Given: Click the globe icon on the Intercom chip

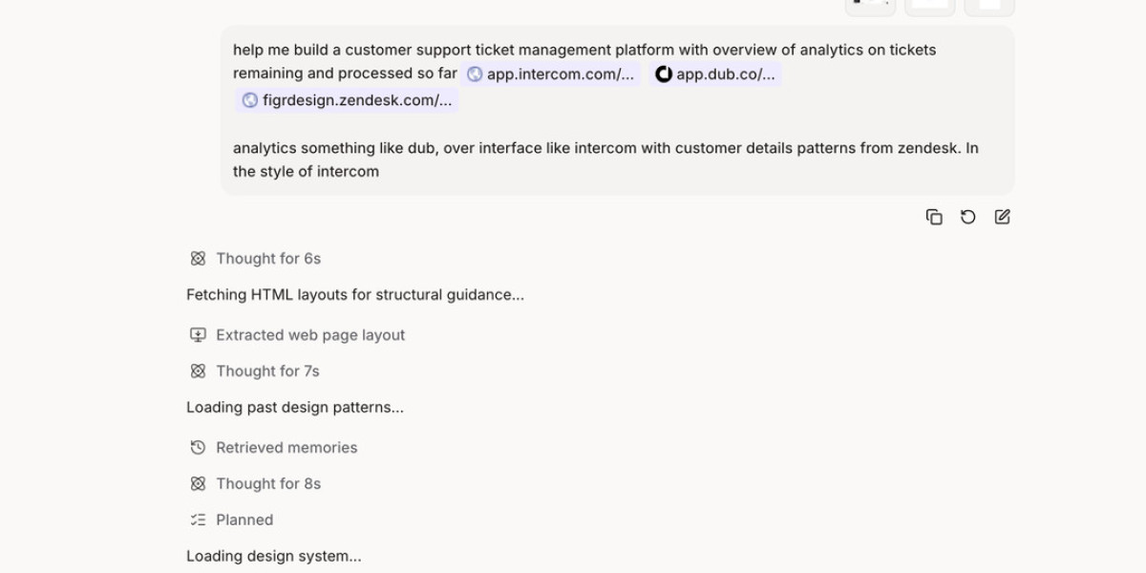Looking at the screenshot, I should 475,74.
